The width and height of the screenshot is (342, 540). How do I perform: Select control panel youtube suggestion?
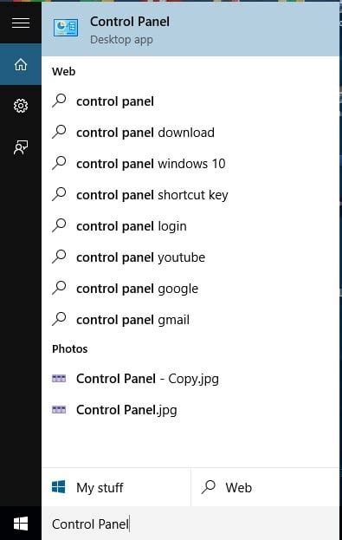[190, 257]
